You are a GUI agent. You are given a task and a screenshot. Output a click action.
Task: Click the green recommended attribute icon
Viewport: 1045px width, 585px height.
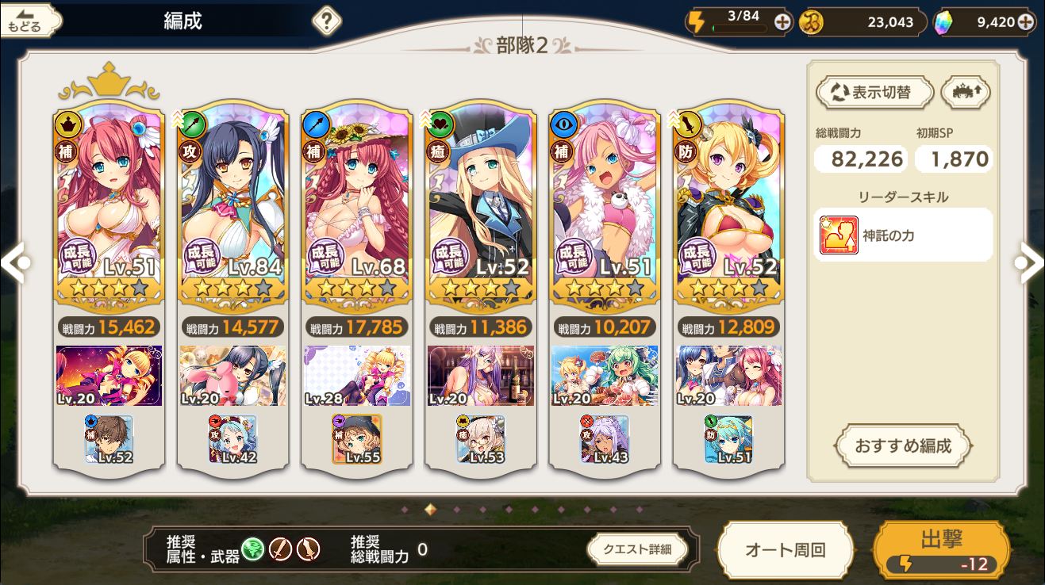tap(253, 548)
